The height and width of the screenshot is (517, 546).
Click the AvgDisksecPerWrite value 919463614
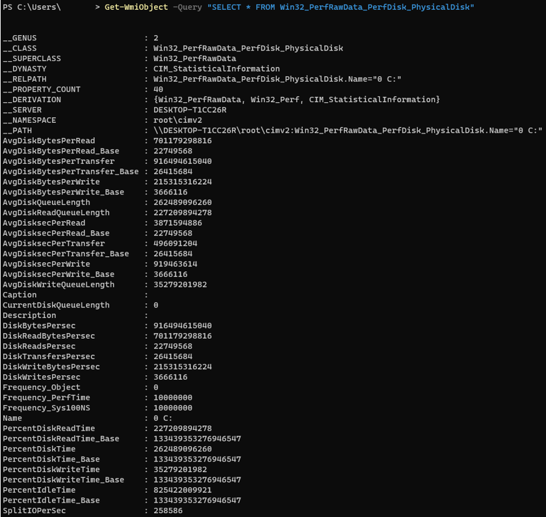175,264
